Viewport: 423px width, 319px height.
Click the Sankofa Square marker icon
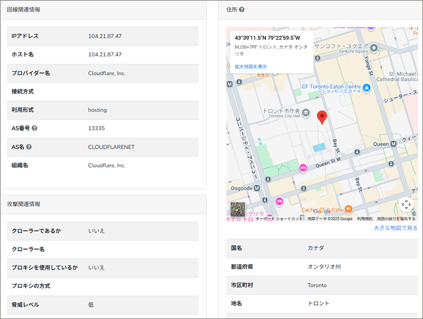(374, 49)
